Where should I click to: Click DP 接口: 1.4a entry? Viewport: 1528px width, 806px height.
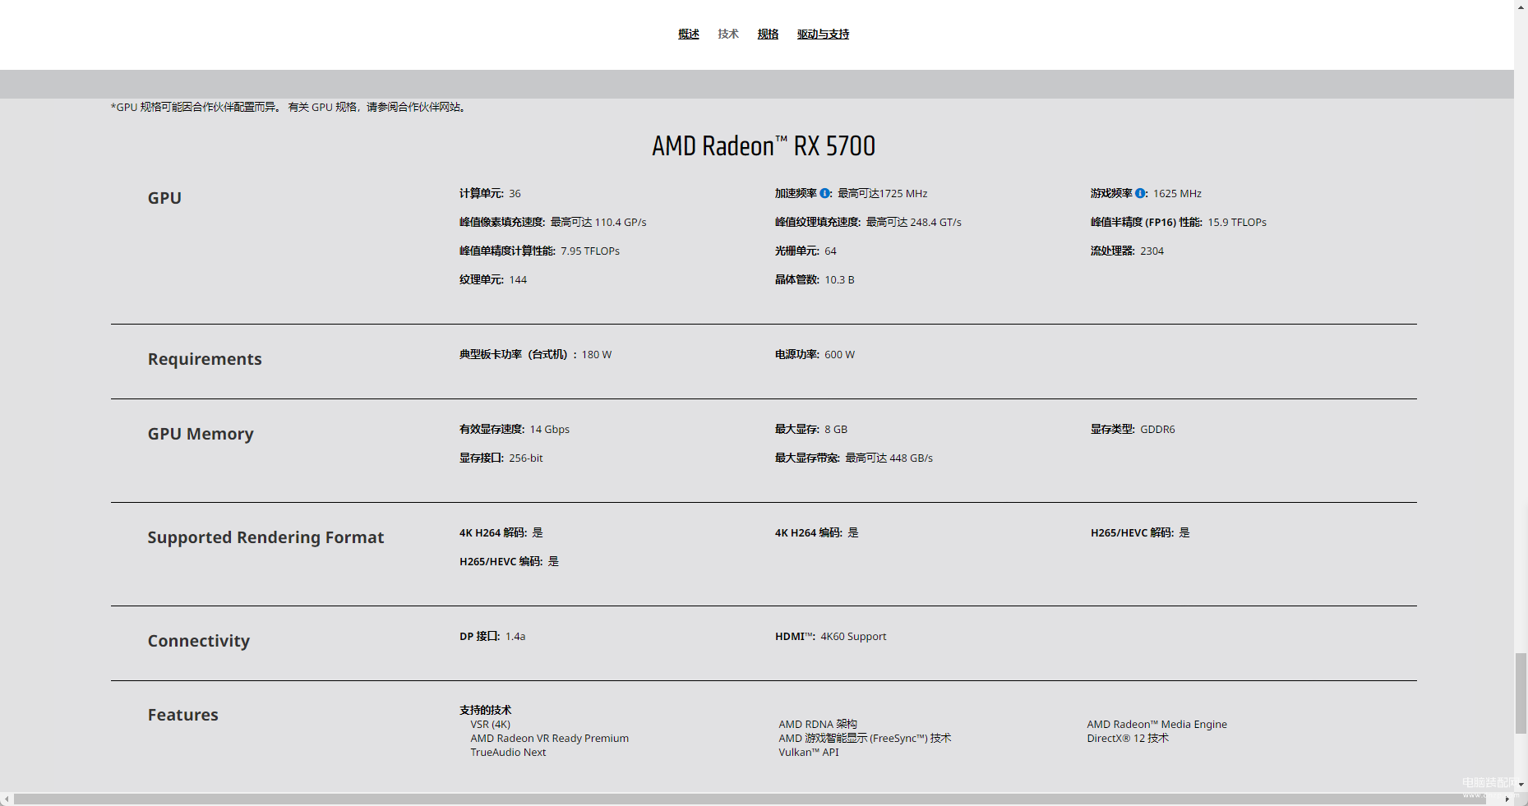[x=492, y=636]
